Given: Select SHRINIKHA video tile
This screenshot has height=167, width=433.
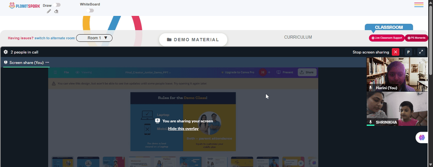Looking at the screenshot, I should 397,109.
